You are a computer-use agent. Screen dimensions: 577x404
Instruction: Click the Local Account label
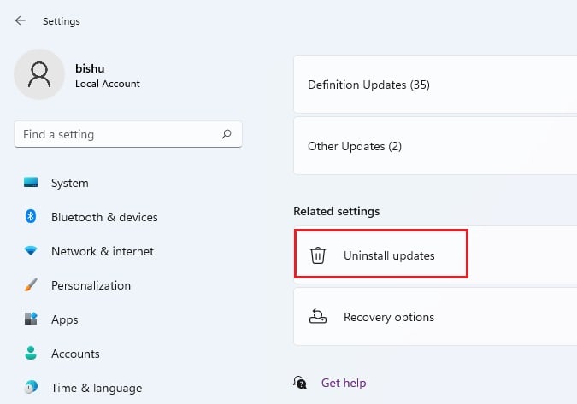tap(108, 84)
